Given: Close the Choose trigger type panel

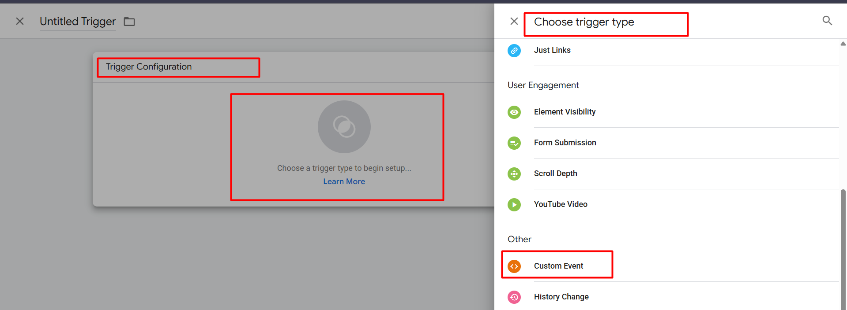Looking at the screenshot, I should coord(514,21).
